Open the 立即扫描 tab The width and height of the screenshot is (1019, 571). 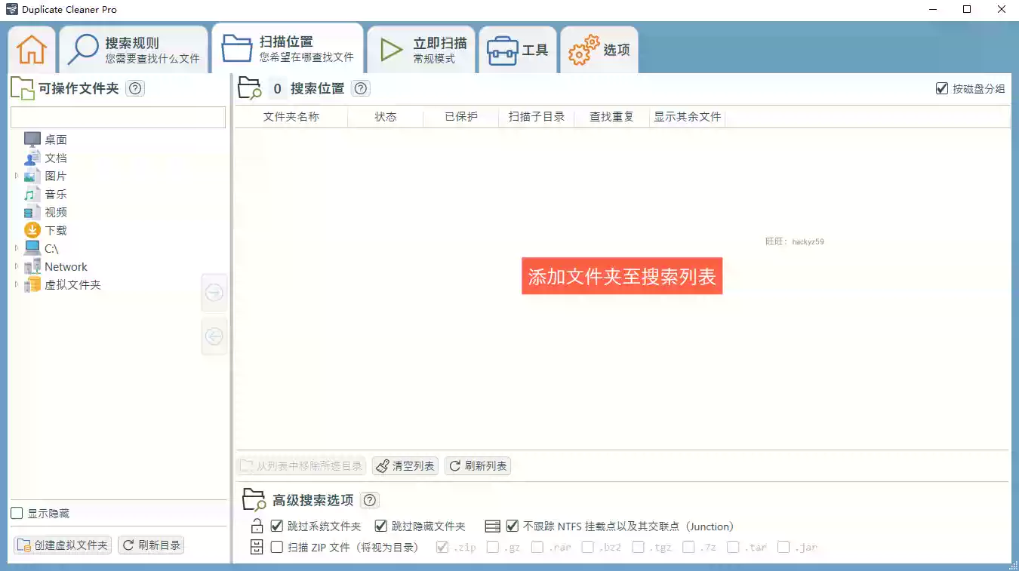tap(421, 50)
